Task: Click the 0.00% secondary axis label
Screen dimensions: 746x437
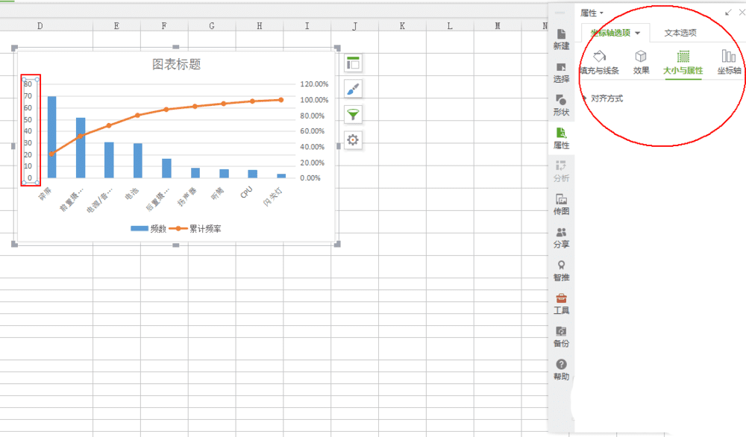Action: point(310,177)
